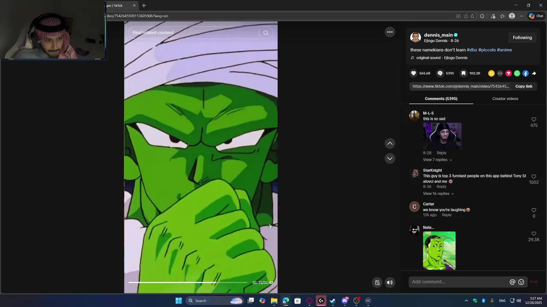Go to the previous video arrow
This screenshot has height=307, width=547.
[390, 144]
